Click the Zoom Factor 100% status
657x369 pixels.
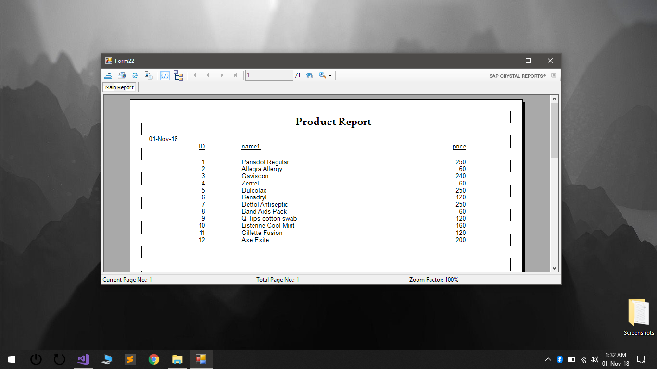(434, 280)
